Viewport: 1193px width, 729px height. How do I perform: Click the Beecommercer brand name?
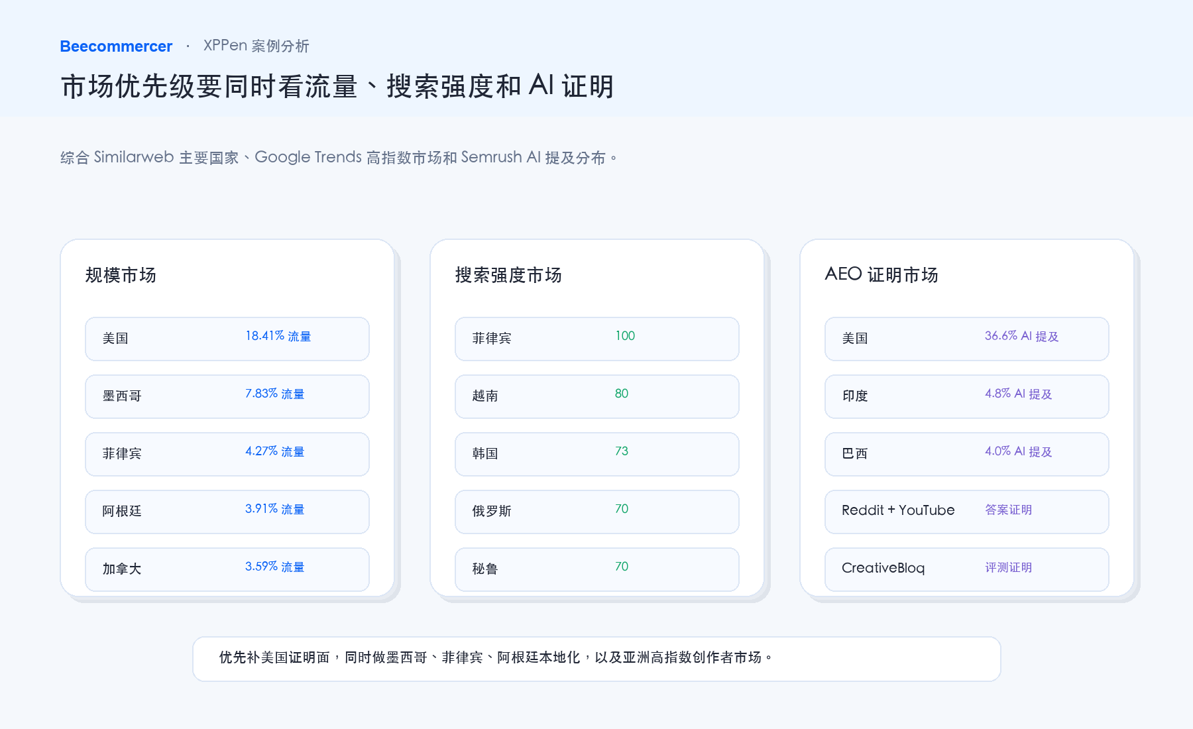(x=116, y=46)
